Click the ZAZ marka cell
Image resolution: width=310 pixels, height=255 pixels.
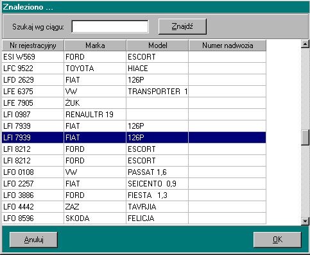click(x=95, y=207)
